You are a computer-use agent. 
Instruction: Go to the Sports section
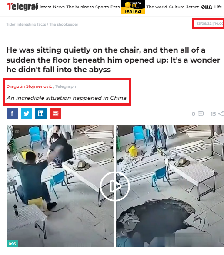coord(102,7)
